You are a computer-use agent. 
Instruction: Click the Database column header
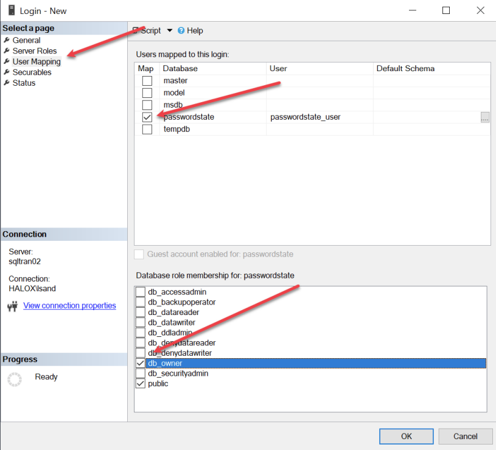click(x=213, y=69)
